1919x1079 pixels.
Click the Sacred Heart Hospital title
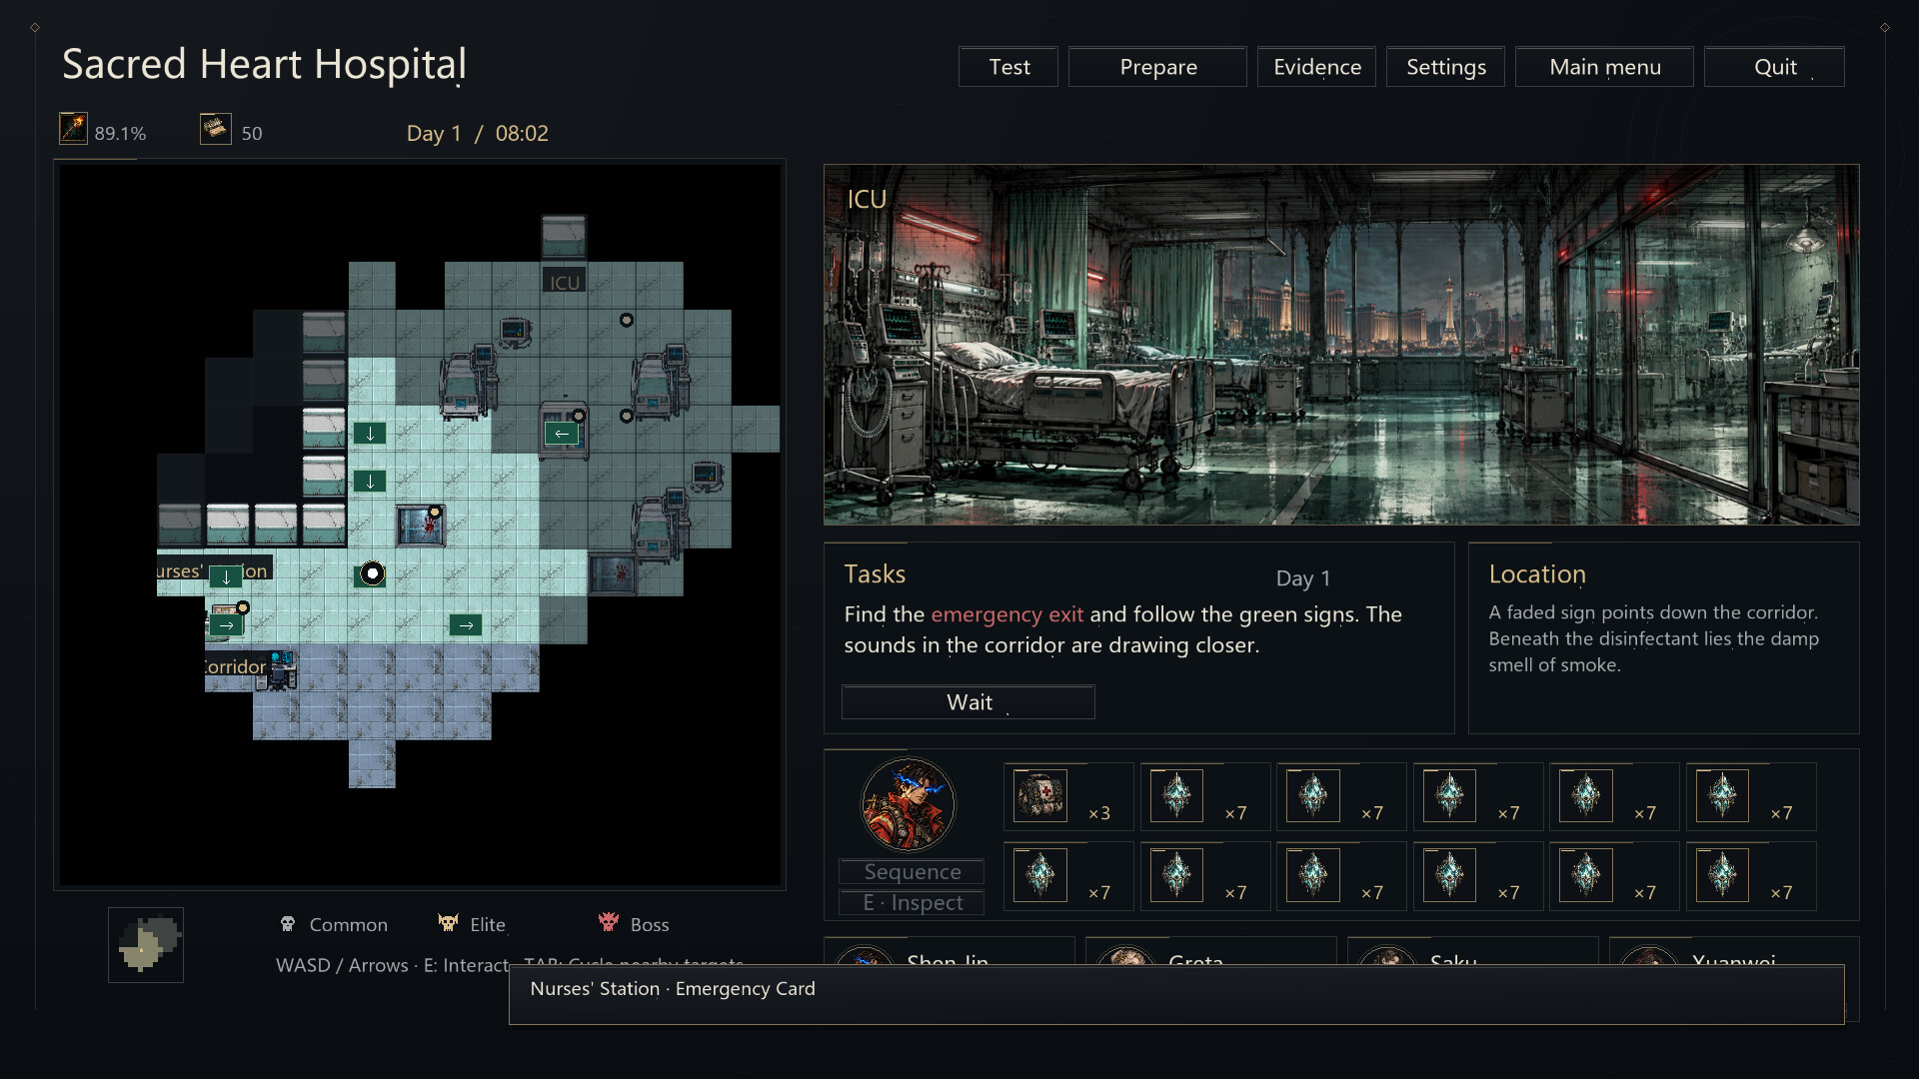(264, 65)
